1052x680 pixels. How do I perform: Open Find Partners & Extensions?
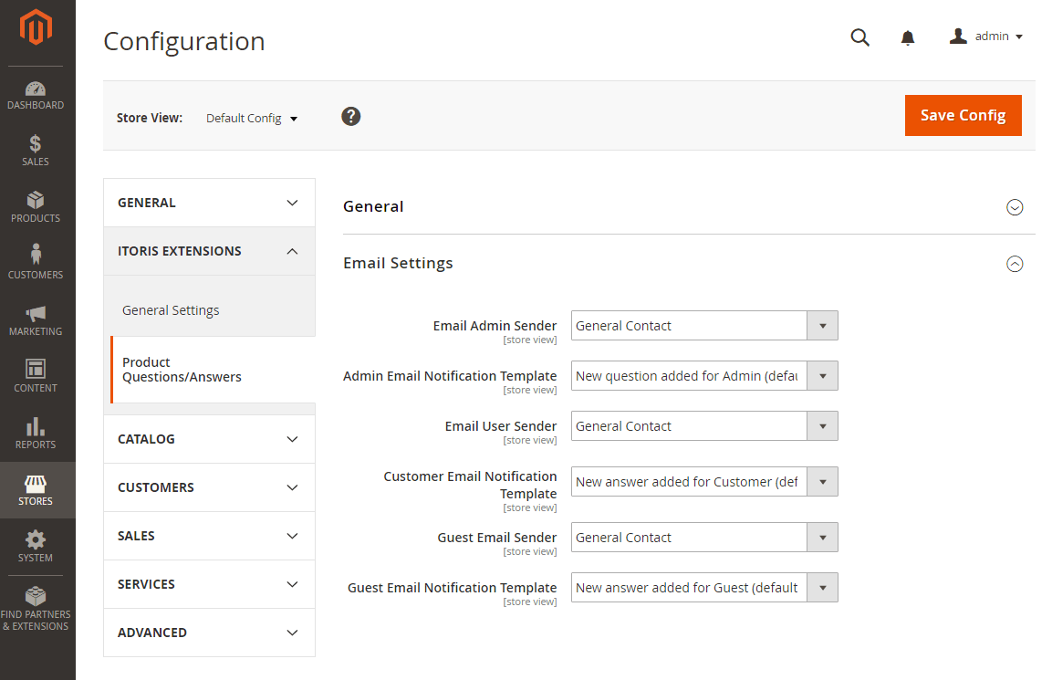(36, 608)
